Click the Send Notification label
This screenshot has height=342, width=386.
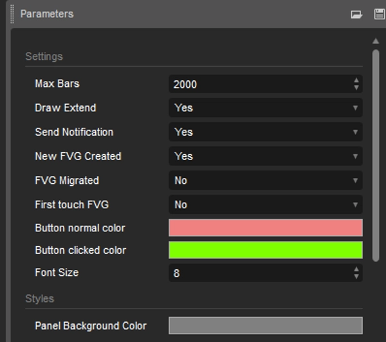coord(74,132)
